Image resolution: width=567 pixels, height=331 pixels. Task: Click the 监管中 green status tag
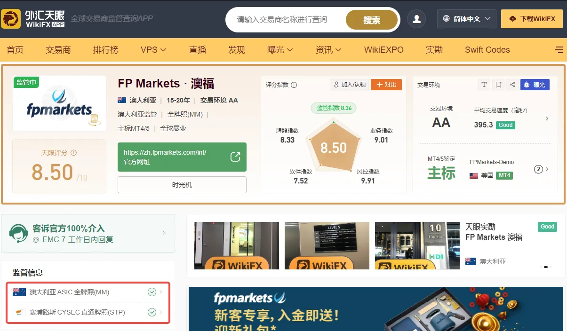26,82
